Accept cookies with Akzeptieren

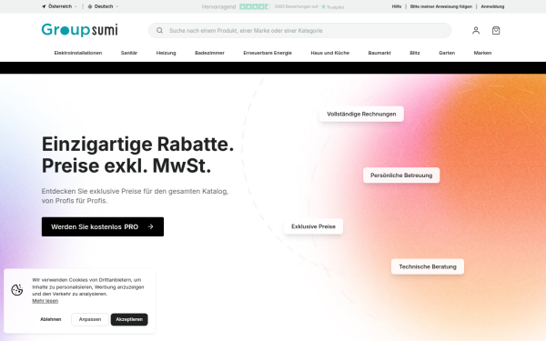click(x=129, y=319)
